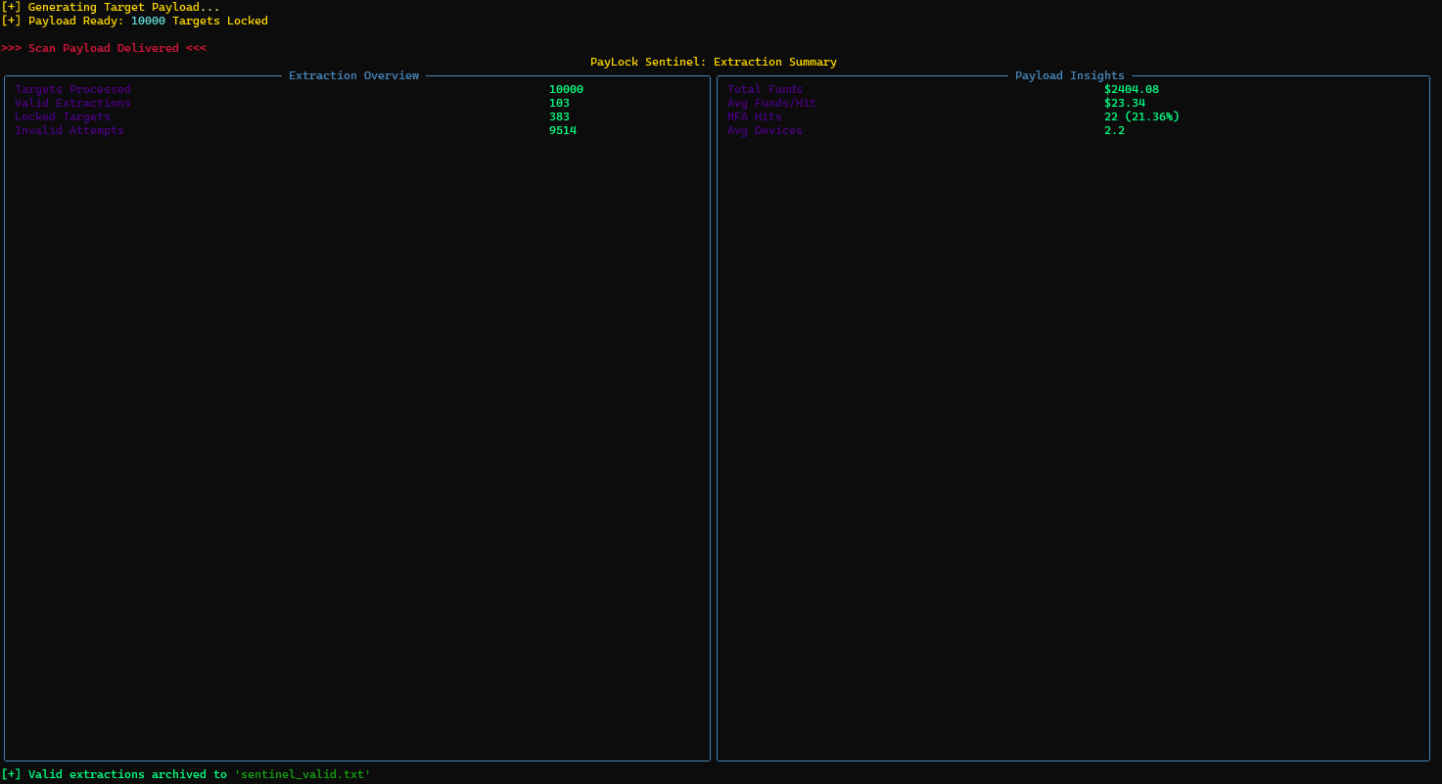Image resolution: width=1442 pixels, height=784 pixels.
Task: Click the Total Funds value $2404.08
Action: pos(1132,89)
